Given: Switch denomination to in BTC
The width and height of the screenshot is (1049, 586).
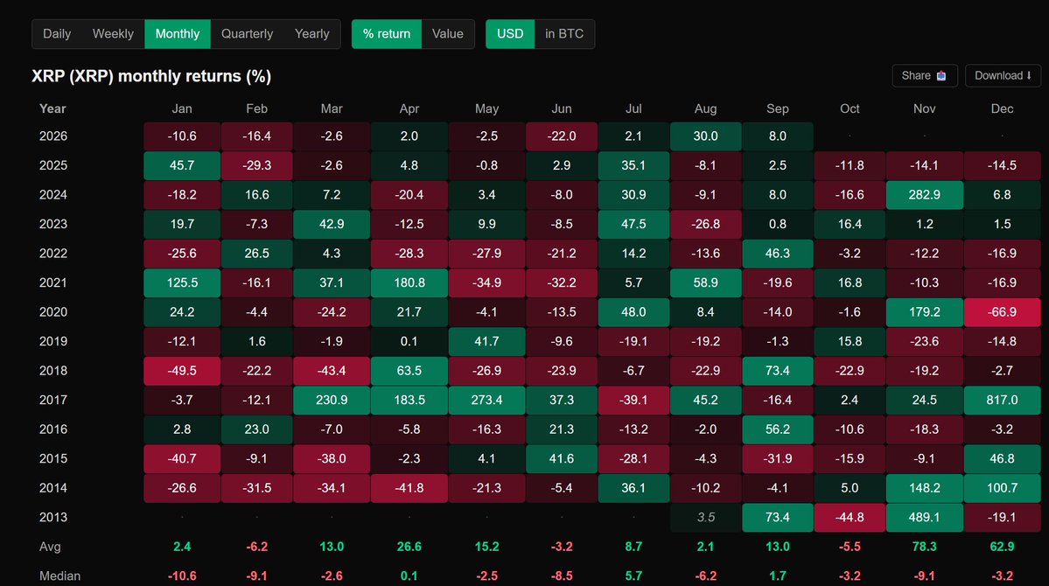Looking at the screenshot, I should click(x=564, y=34).
